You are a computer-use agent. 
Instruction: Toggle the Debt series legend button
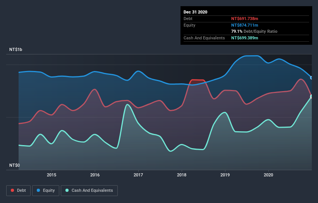tap(18, 191)
